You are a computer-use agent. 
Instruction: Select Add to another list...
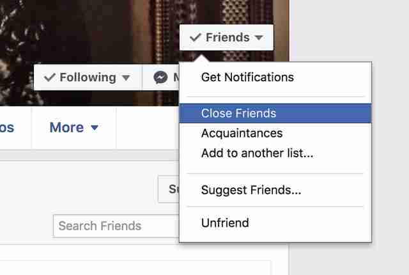[257, 153]
